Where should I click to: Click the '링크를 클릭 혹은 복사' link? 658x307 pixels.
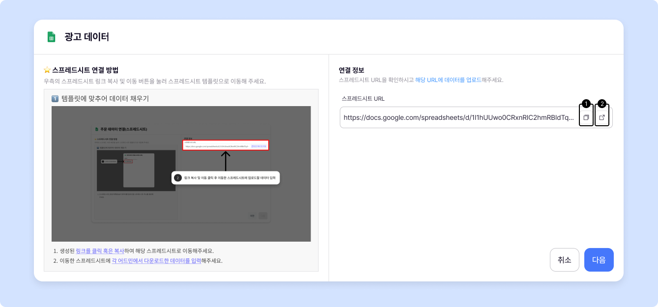pyautogui.click(x=100, y=251)
